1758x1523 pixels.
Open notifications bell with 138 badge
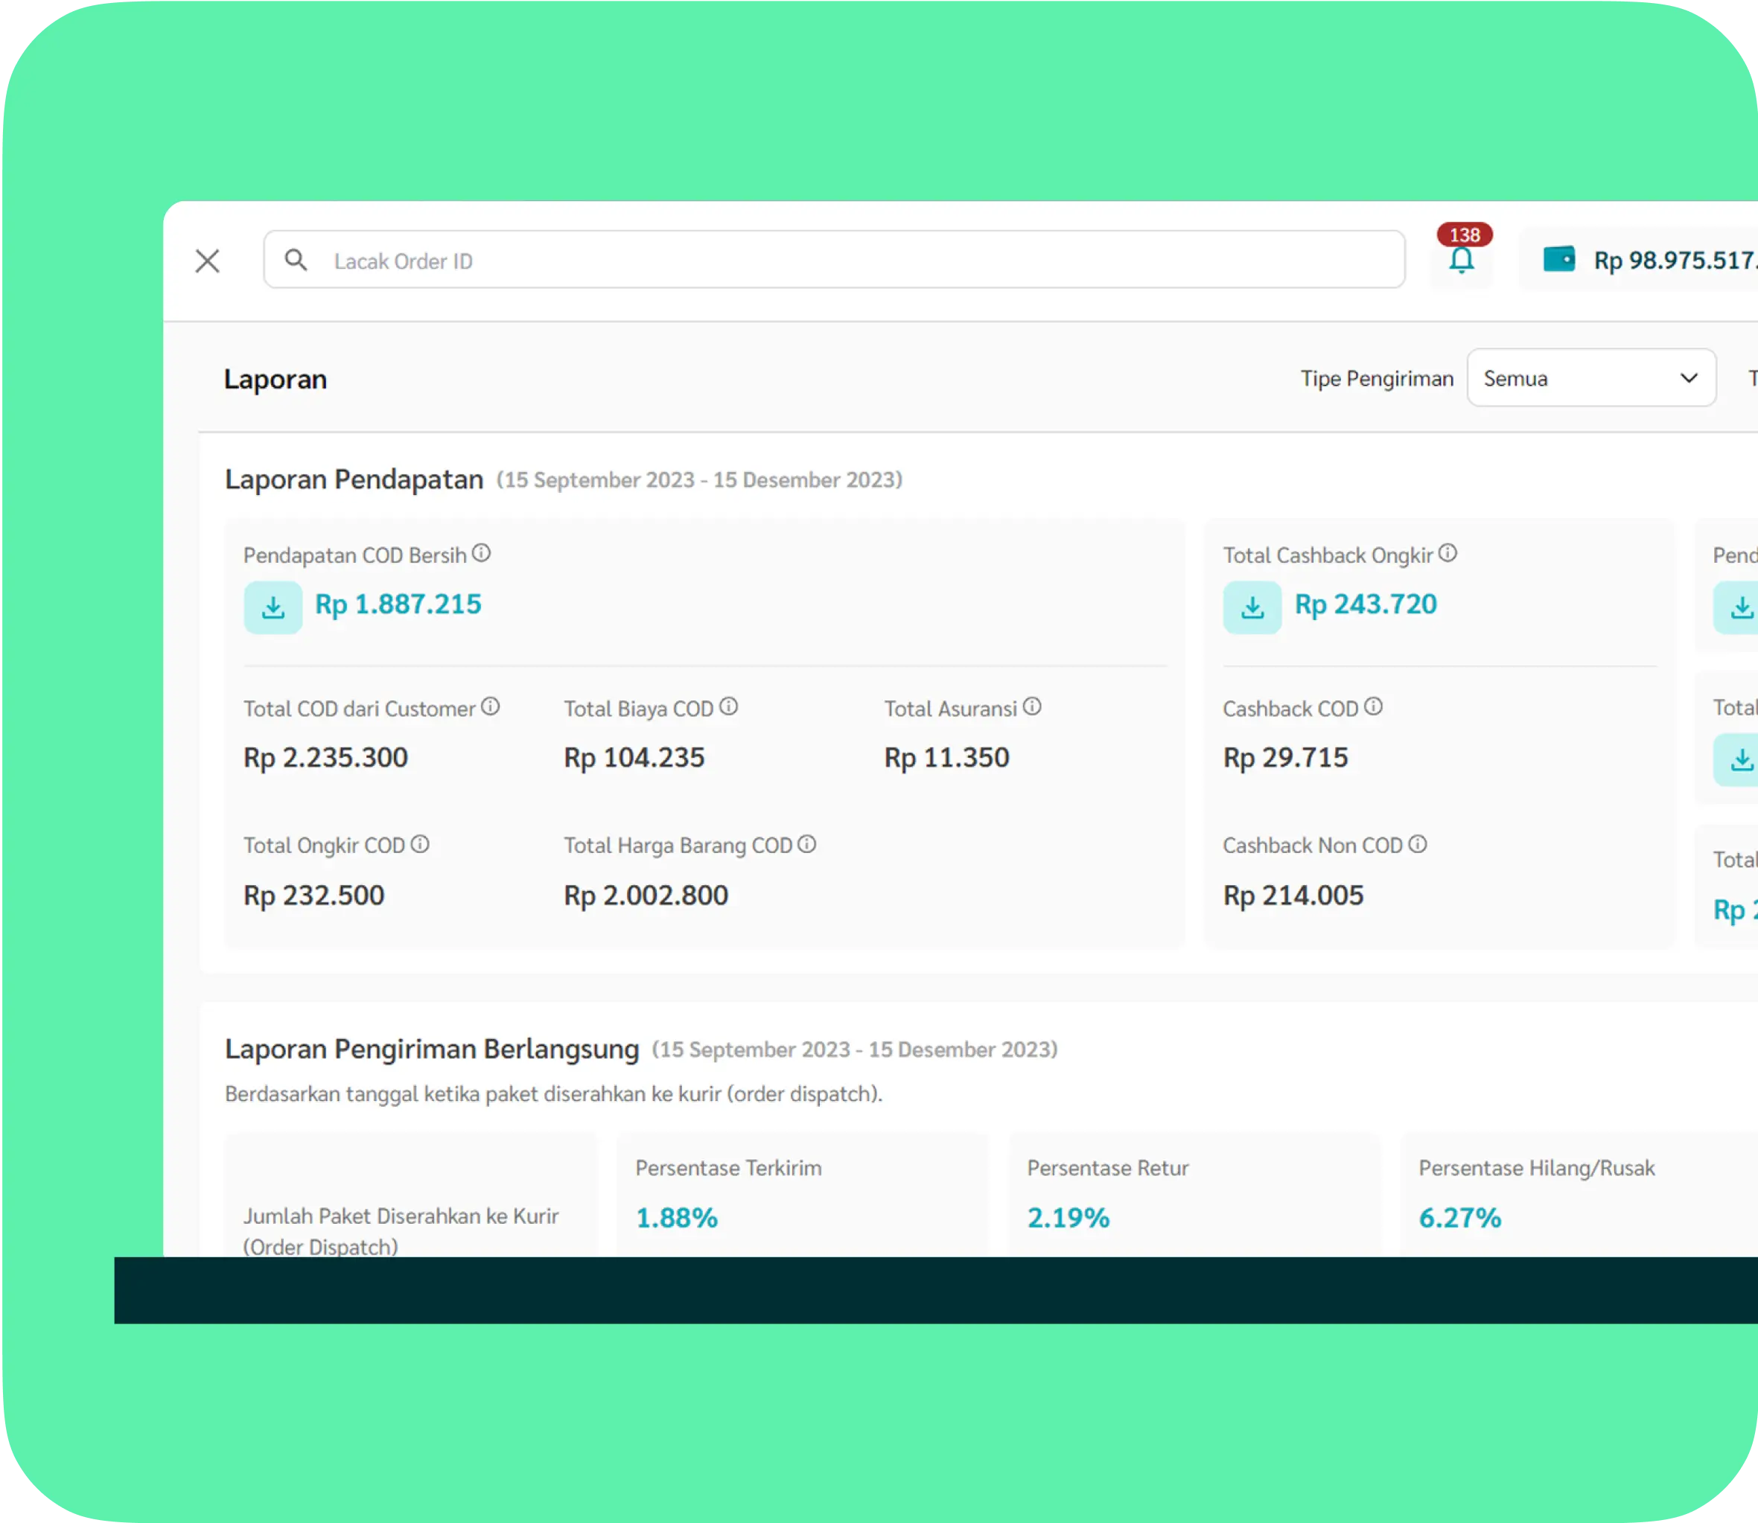pos(1462,260)
